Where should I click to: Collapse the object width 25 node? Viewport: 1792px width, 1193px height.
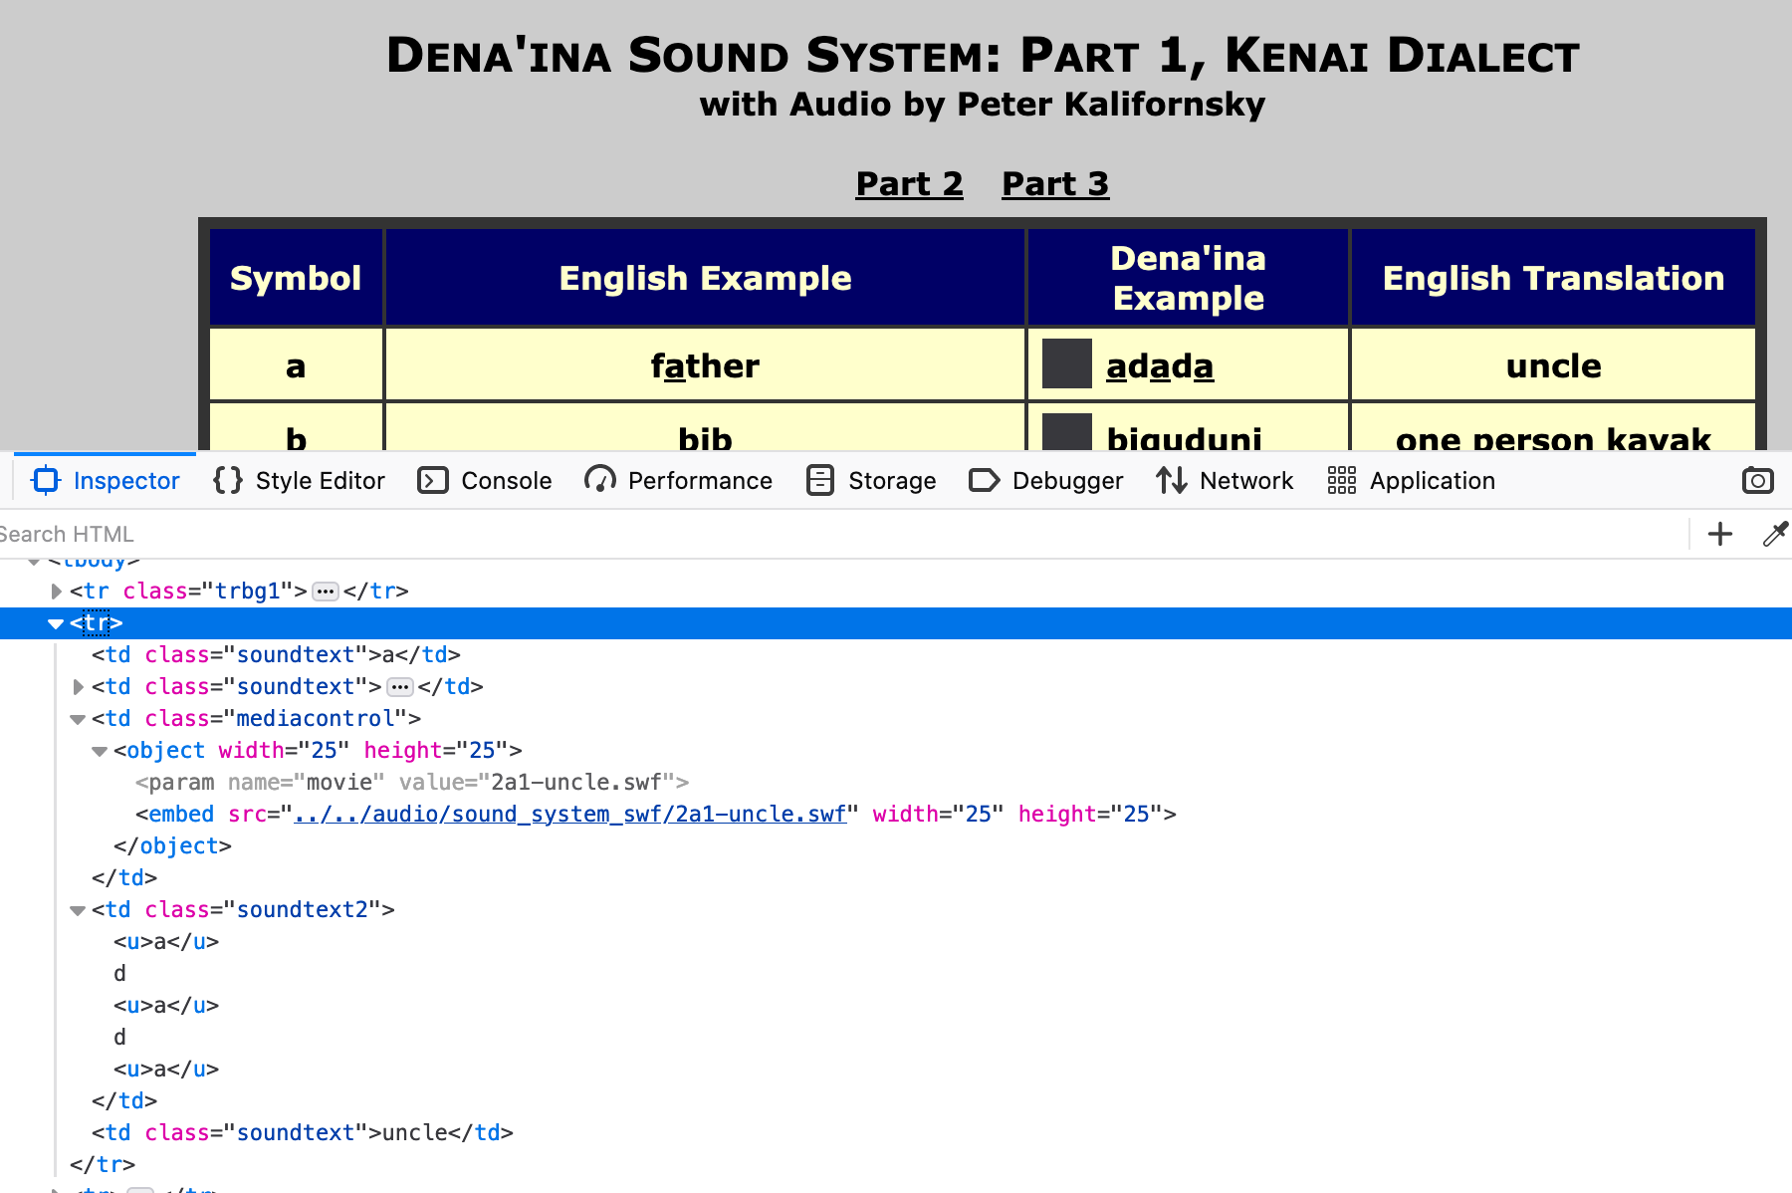100,751
